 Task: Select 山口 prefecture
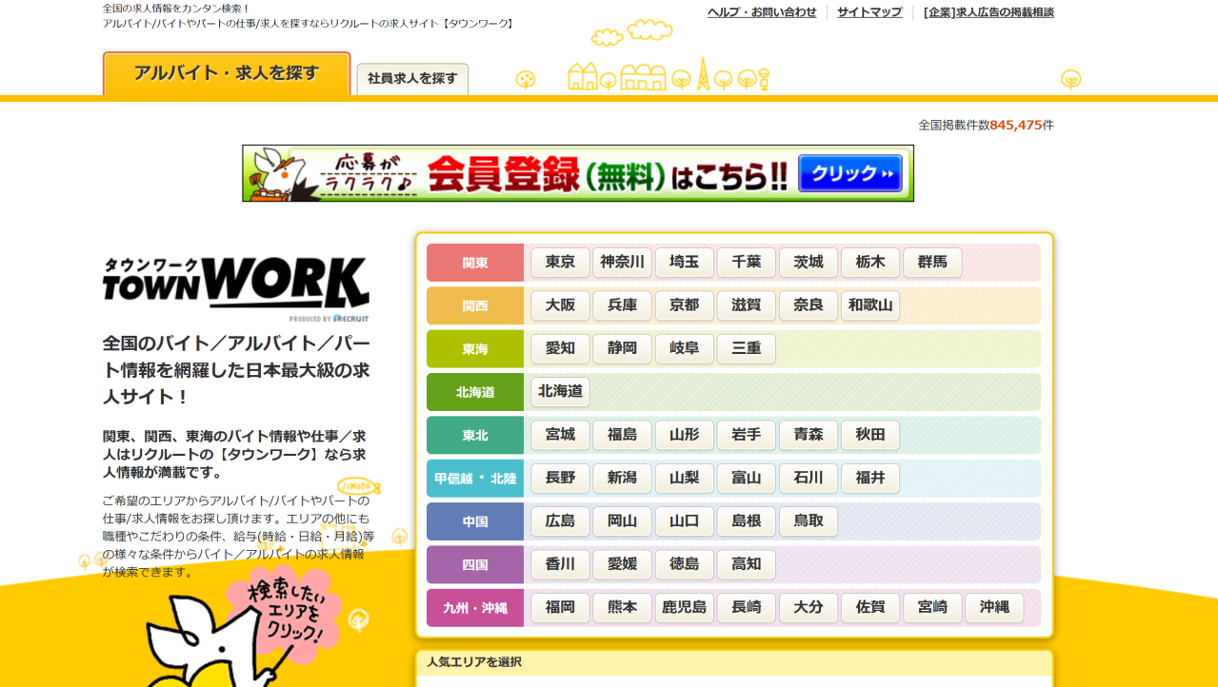click(684, 521)
